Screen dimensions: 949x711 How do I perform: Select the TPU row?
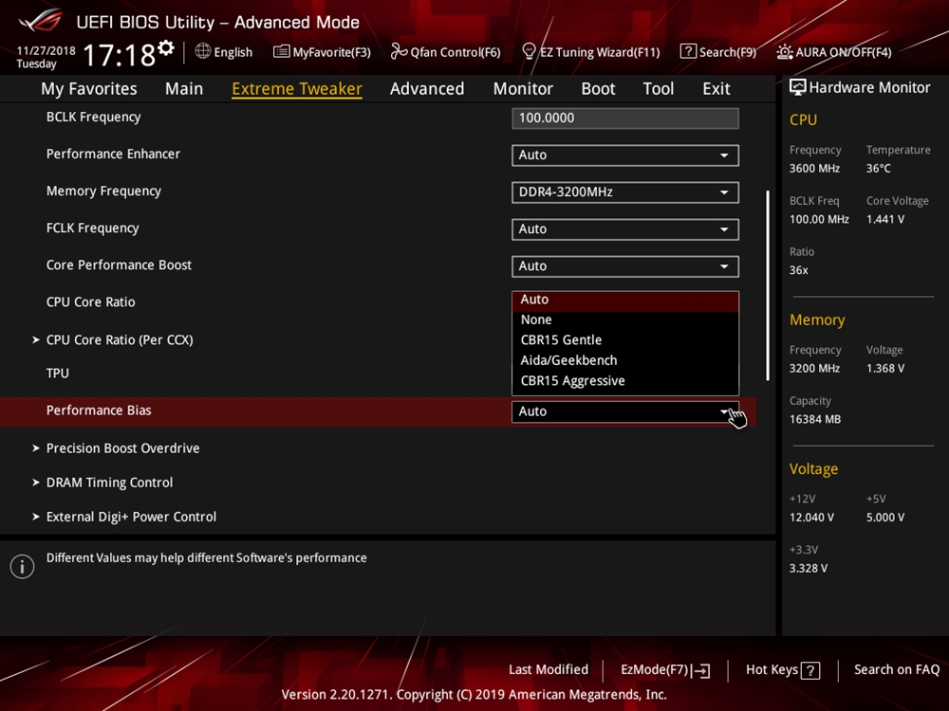tap(58, 374)
